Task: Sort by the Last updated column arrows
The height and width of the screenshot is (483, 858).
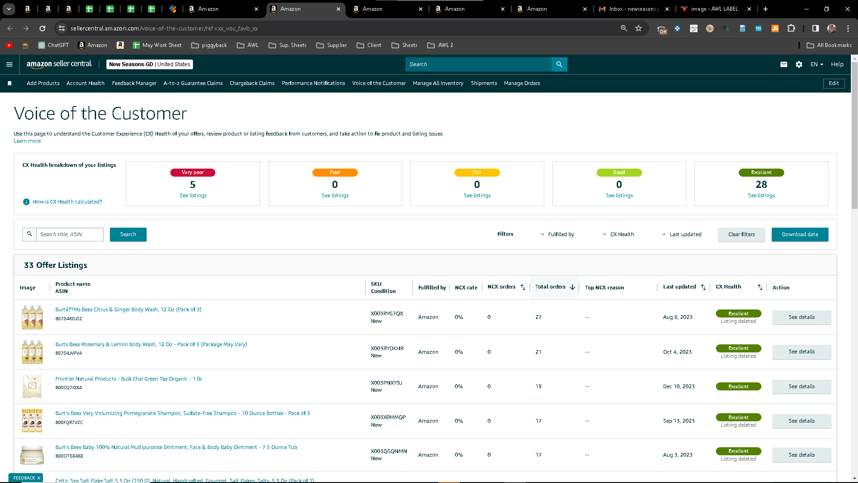Action: coord(703,287)
